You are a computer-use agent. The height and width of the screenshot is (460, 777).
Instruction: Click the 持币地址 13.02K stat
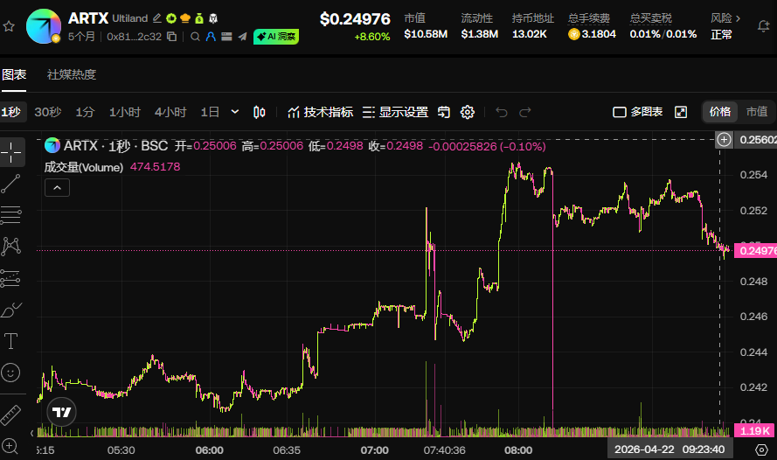pyautogui.click(x=532, y=26)
